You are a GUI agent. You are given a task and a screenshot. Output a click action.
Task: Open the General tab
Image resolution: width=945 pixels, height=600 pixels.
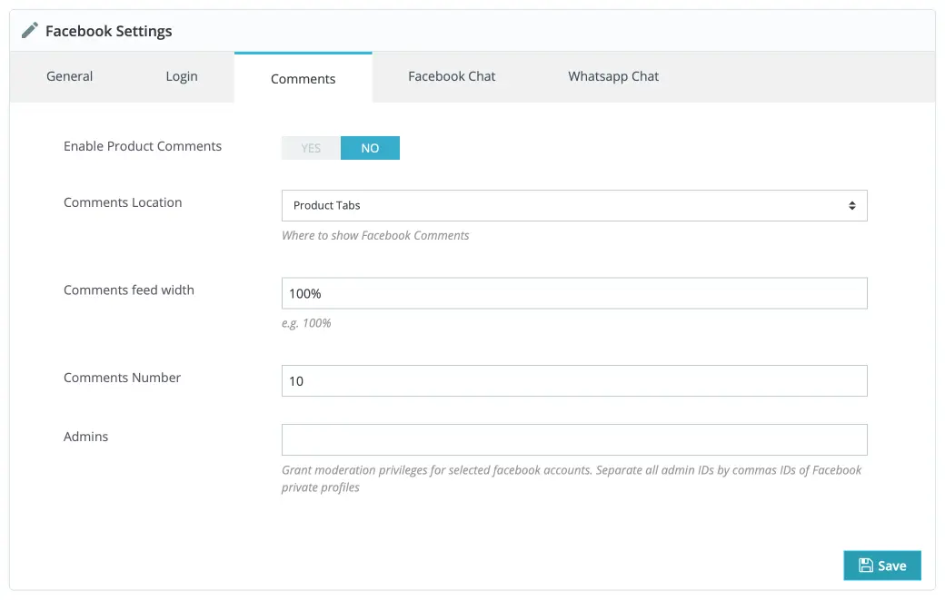[70, 76]
